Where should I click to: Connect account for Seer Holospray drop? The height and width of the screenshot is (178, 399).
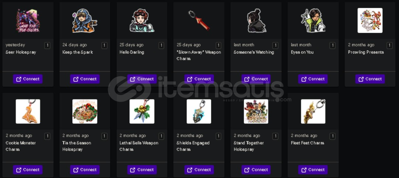tap(28, 79)
